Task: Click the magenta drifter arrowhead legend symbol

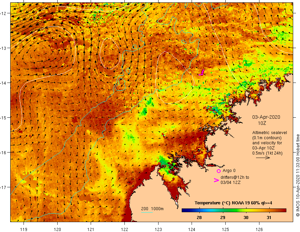Action: [216, 180]
